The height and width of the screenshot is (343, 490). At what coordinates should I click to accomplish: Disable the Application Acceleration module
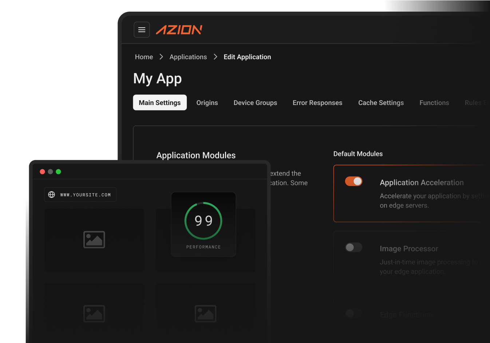[353, 181]
